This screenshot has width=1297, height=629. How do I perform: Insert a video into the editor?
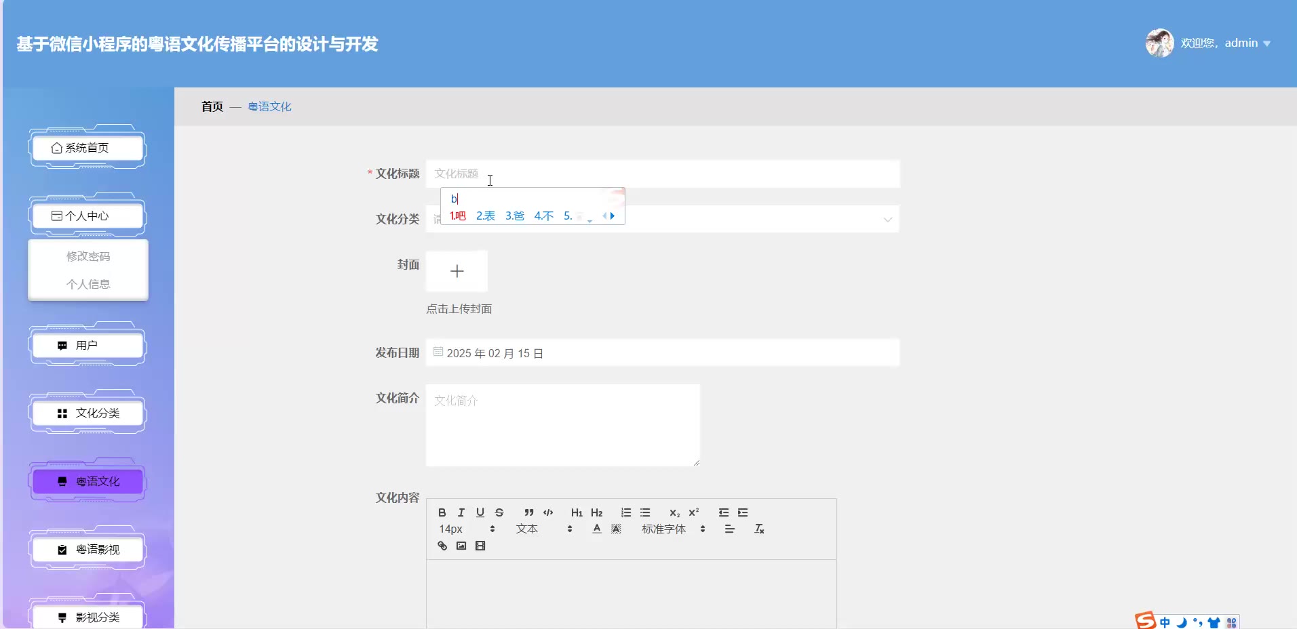(x=480, y=546)
